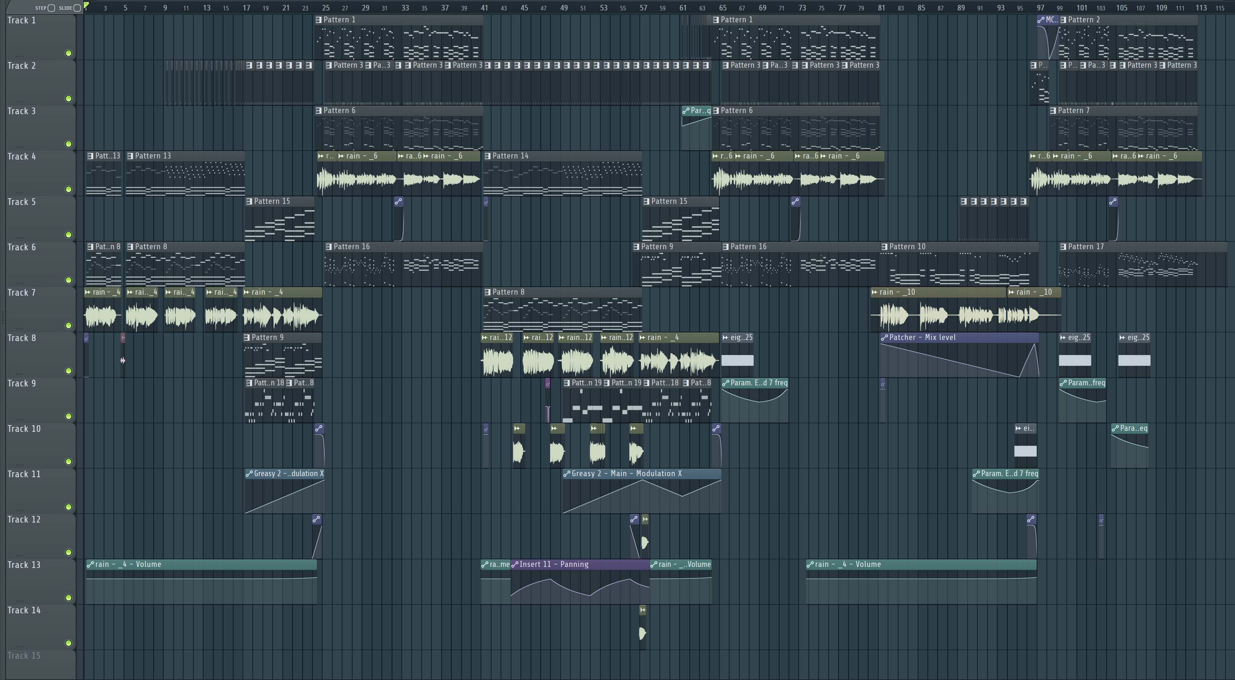The height and width of the screenshot is (680, 1235).
Task: Mute Track 7 using its green LED
Action: 68,326
